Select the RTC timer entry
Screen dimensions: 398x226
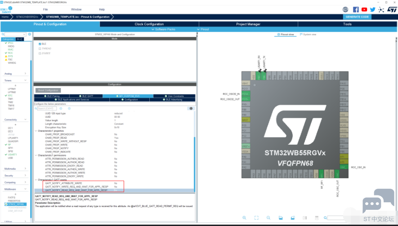(x=10, y=95)
